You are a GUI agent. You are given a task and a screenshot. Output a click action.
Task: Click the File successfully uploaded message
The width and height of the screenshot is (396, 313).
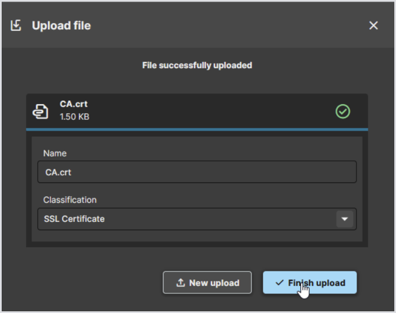[x=197, y=65]
